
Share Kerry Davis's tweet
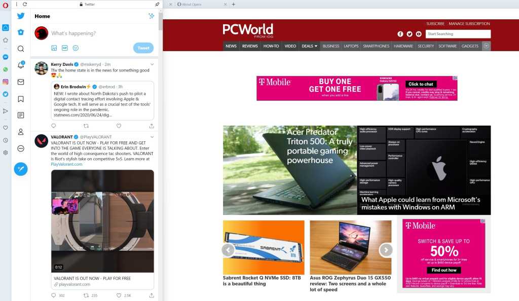tap(152, 126)
